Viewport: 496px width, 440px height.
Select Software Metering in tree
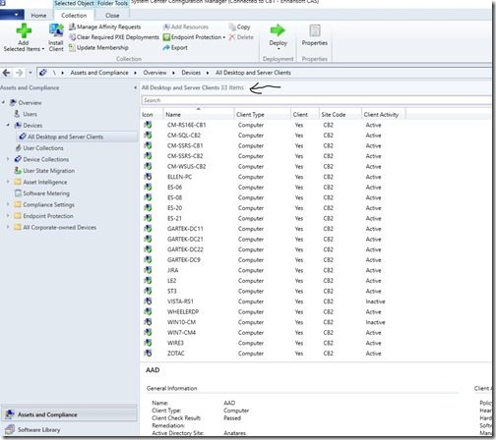tap(46, 193)
